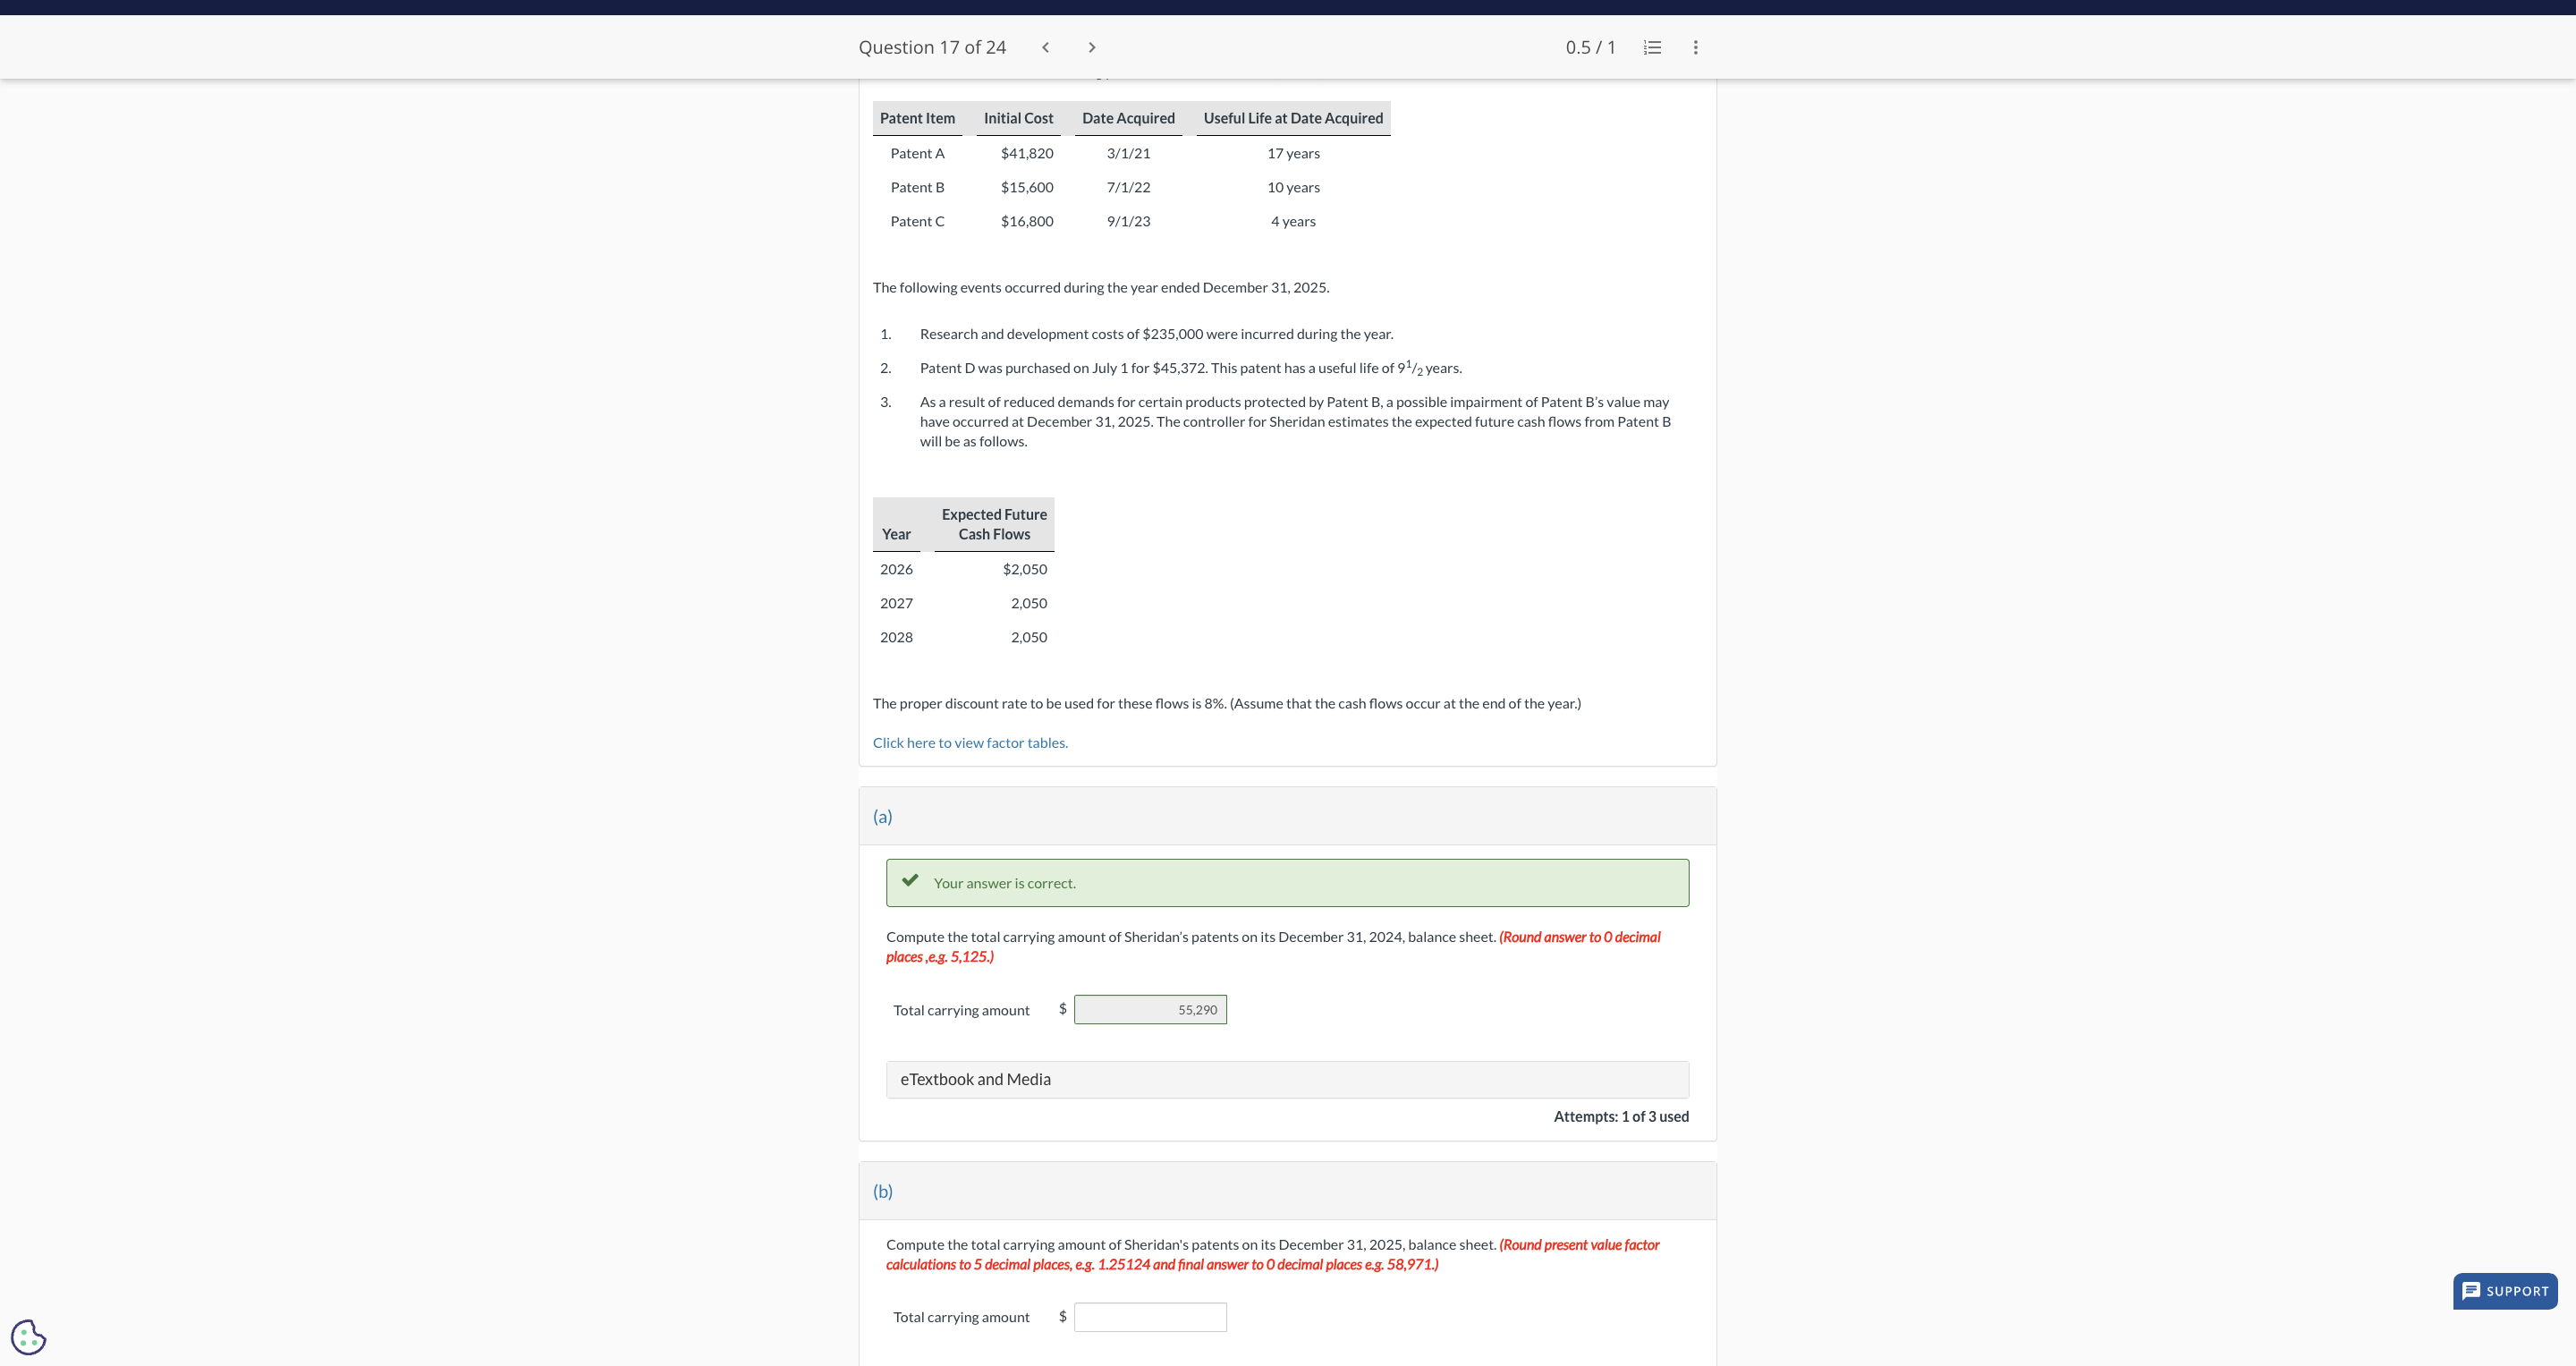Collapse the part (a) section header
The height and width of the screenshot is (1366, 2576).
click(x=882, y=816)
